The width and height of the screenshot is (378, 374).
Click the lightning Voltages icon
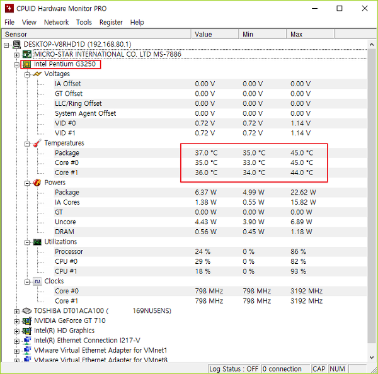point(37,74)
